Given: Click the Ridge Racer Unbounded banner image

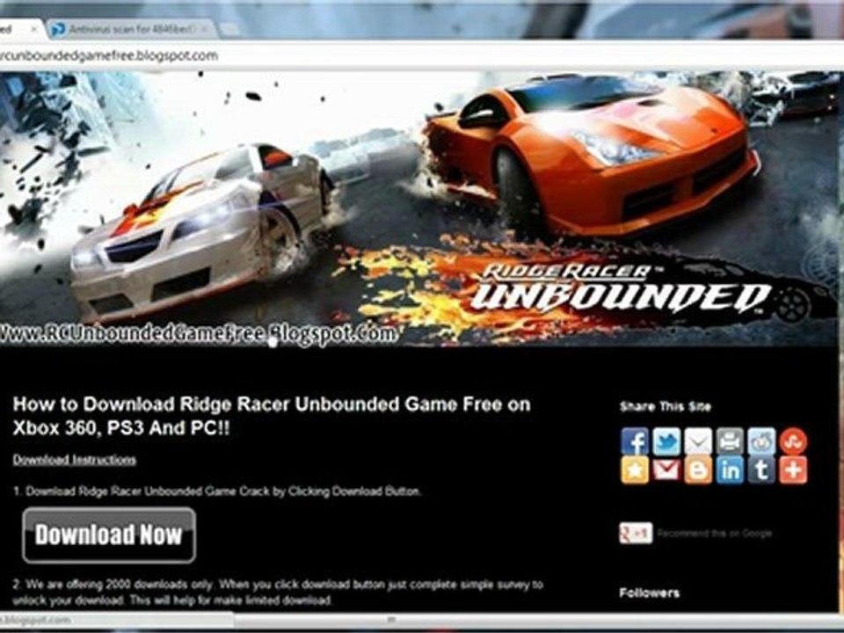Looking at the screenshot, I should pyautogui.click(x=420, y=209).
